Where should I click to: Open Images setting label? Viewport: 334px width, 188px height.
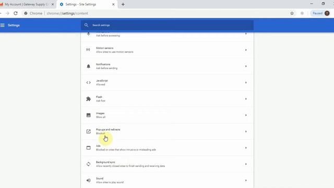point(100,113)
